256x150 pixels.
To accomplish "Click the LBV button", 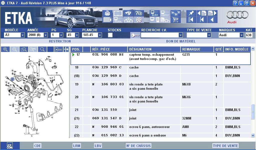I will (x=98, y=145).
